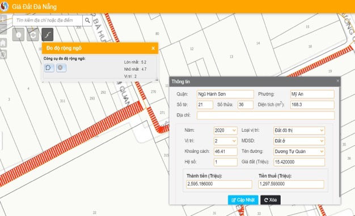The width and height of the screenshot is (355, 216).
Task: Click the Xóa button
Action: [x=271, y=200]
